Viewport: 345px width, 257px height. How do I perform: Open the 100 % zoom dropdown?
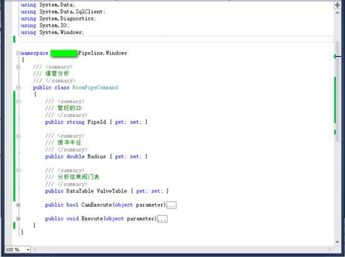point(28,250)
